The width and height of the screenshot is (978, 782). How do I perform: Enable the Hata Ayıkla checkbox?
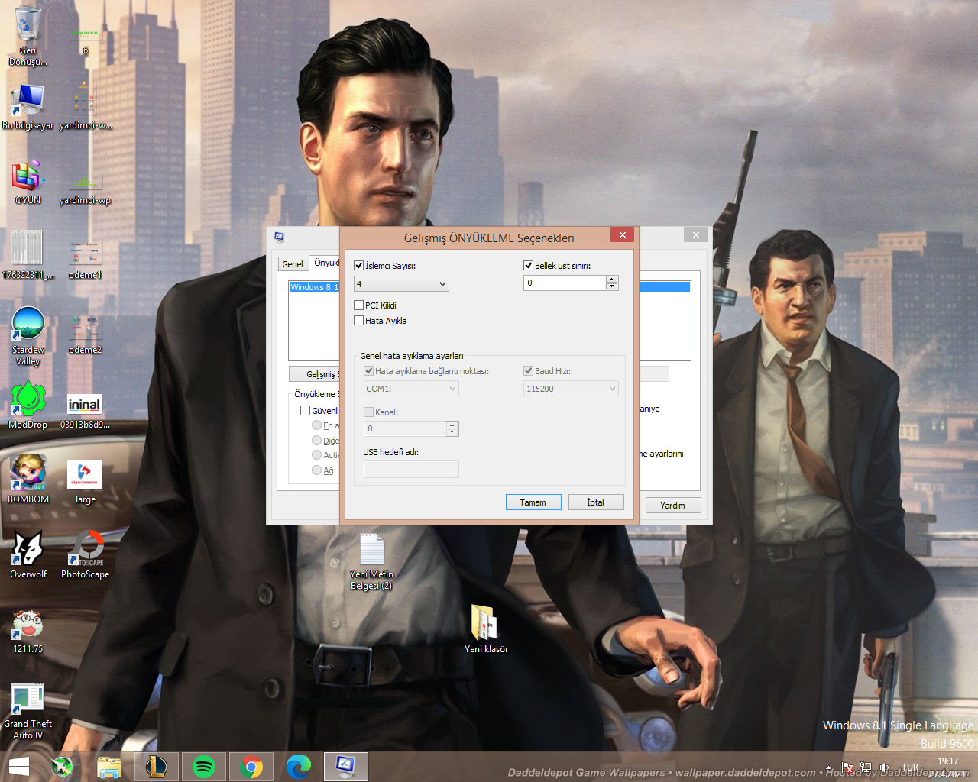[359, 321]
